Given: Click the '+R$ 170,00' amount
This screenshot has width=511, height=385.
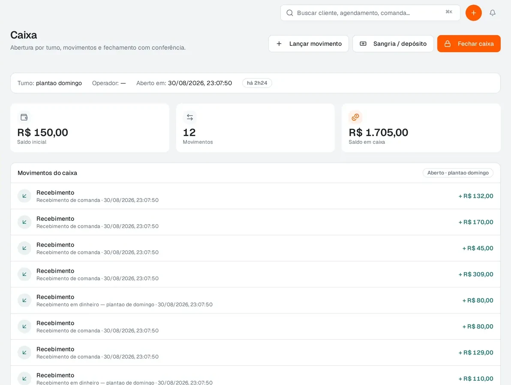Looking at the screenshot, I should click(476, 222).
